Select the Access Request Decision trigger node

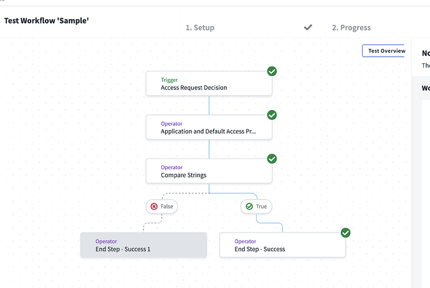(x=209, y=83)
